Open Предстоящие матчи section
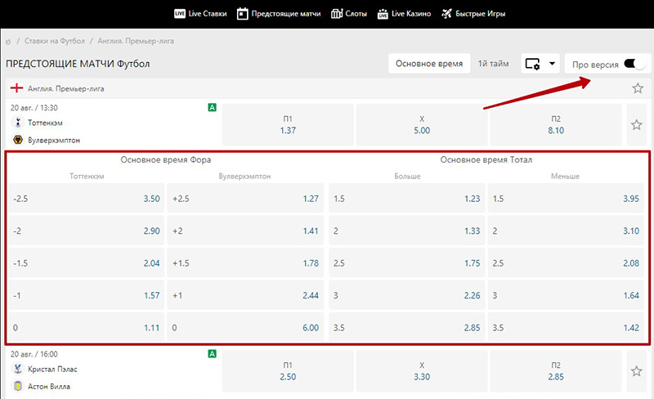The width and height of the screenshot is (654, 399). tap(279, 14)
